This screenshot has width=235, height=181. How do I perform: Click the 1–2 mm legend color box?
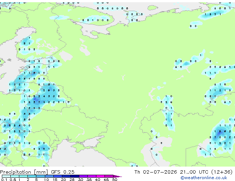pyautogui.click(x=23, y=176)
